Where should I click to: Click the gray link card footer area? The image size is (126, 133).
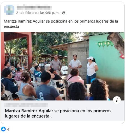pyautogui.click(x=63, y=110)
